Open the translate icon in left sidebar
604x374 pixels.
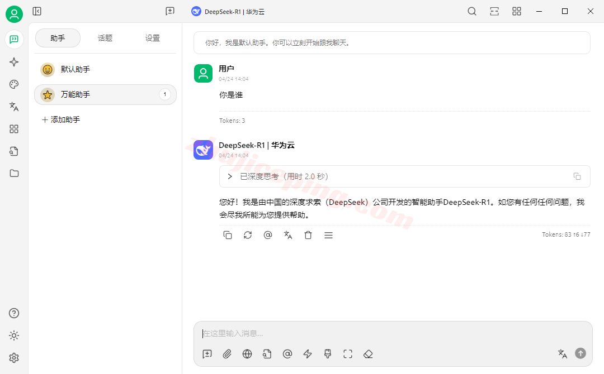click(x=14, y=107)
